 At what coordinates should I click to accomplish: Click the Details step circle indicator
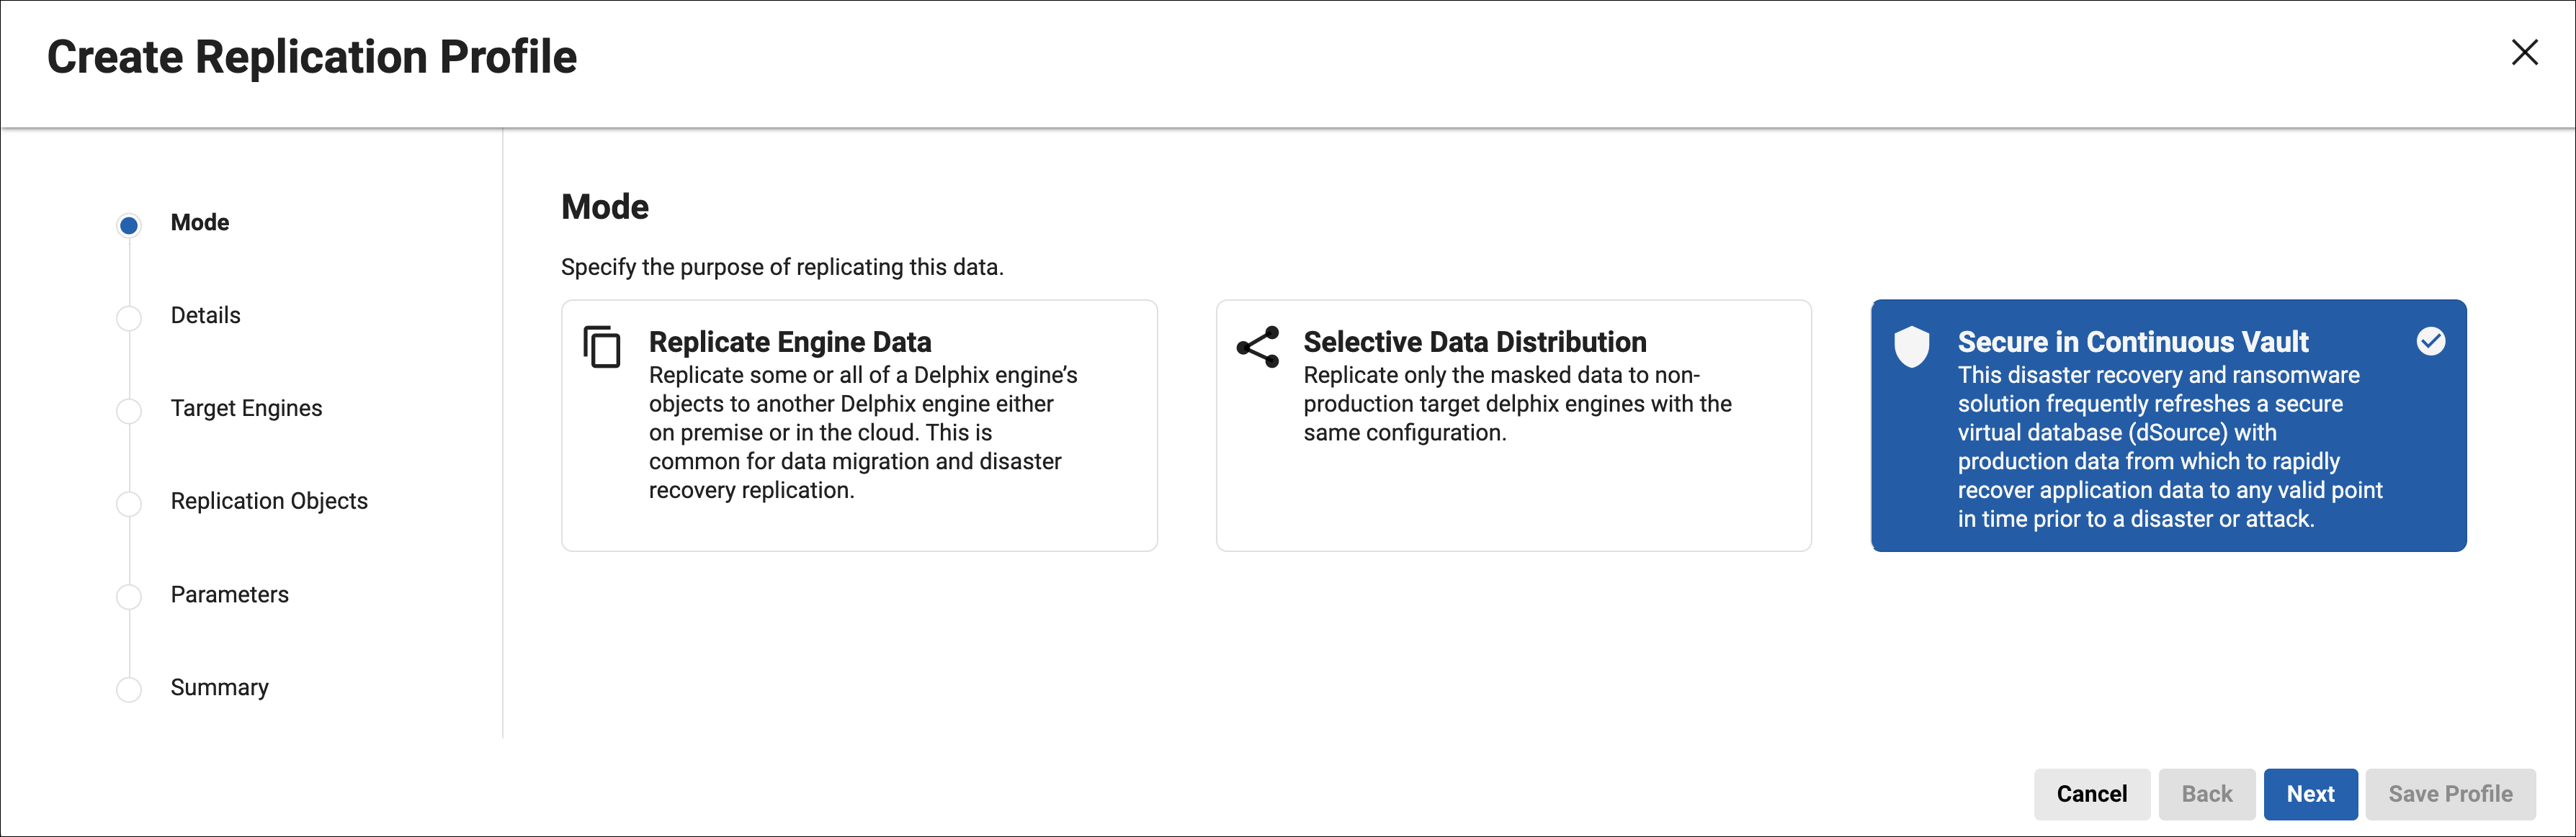[129, 319]
